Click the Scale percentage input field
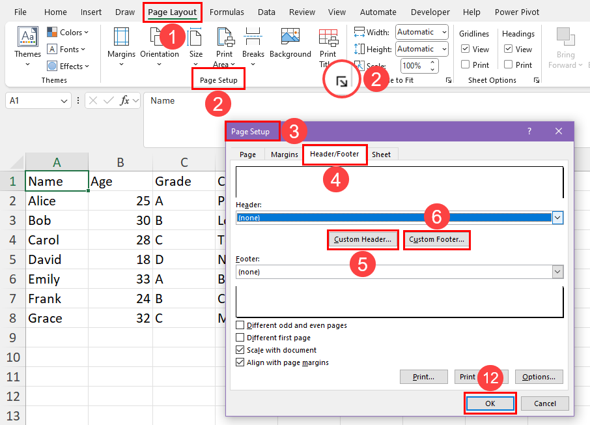Viewport: 590px width, 425px height. click(415, 66)
